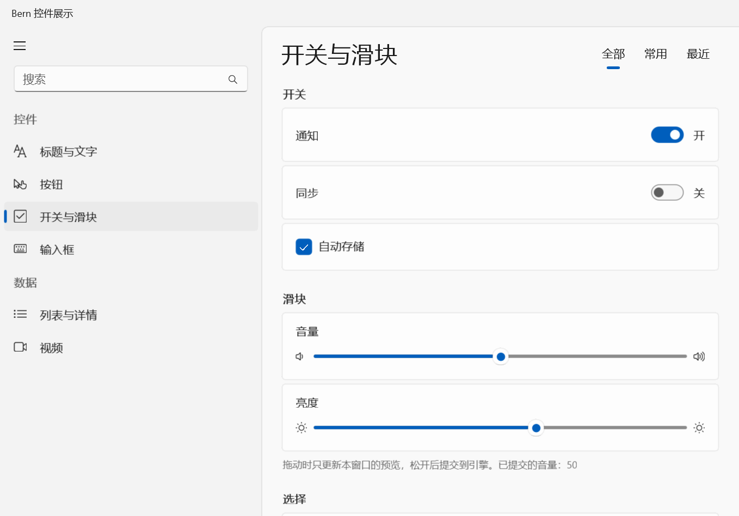Screen dimensions: 739x516
Task: Click the 开关与滑块 checkbox icon in sidebar
Action: point(20,217)
